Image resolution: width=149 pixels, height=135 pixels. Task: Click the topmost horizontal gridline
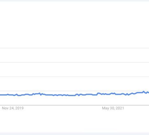74,48
